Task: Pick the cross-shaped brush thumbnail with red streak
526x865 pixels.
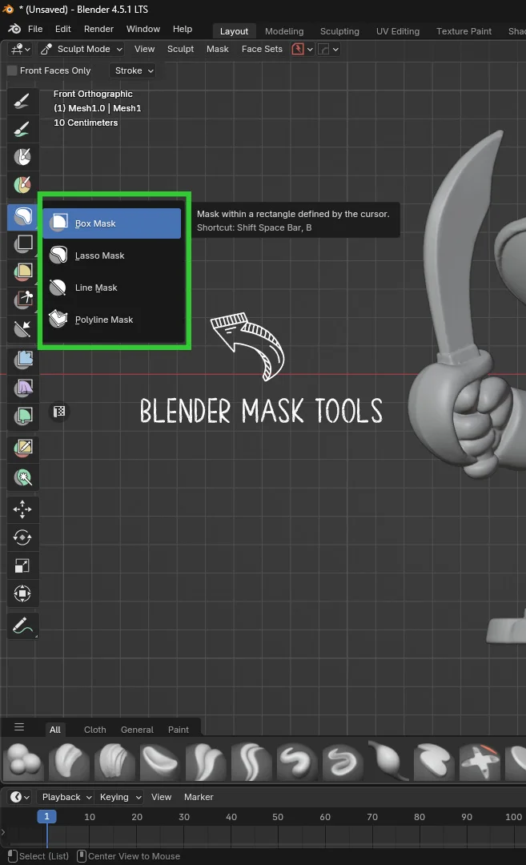Action: (x=480, y=762)
